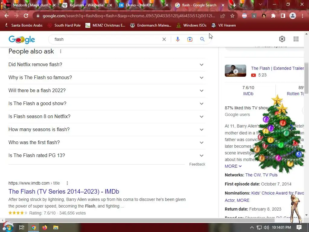Screen dimensions: 309x232
Task: Open The Flash Extended Trailer link
Action: point(277,68)
